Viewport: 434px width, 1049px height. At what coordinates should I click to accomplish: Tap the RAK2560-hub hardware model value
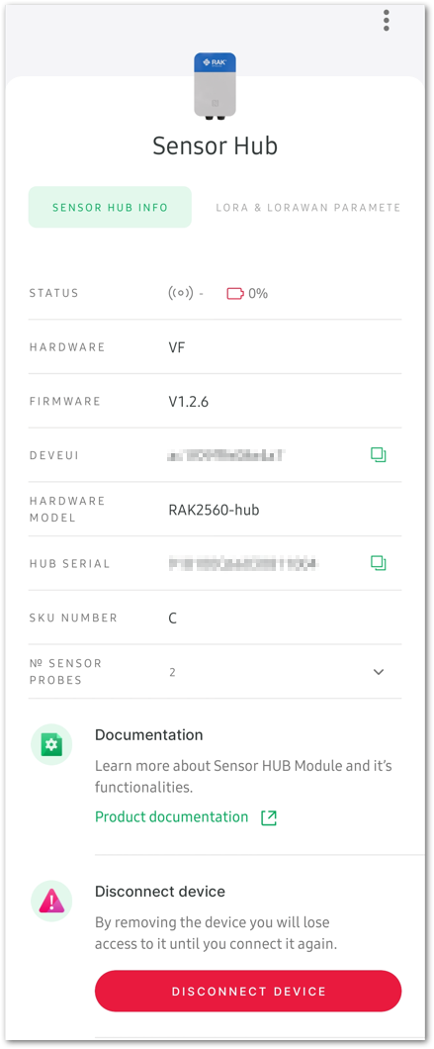point(214,510)
